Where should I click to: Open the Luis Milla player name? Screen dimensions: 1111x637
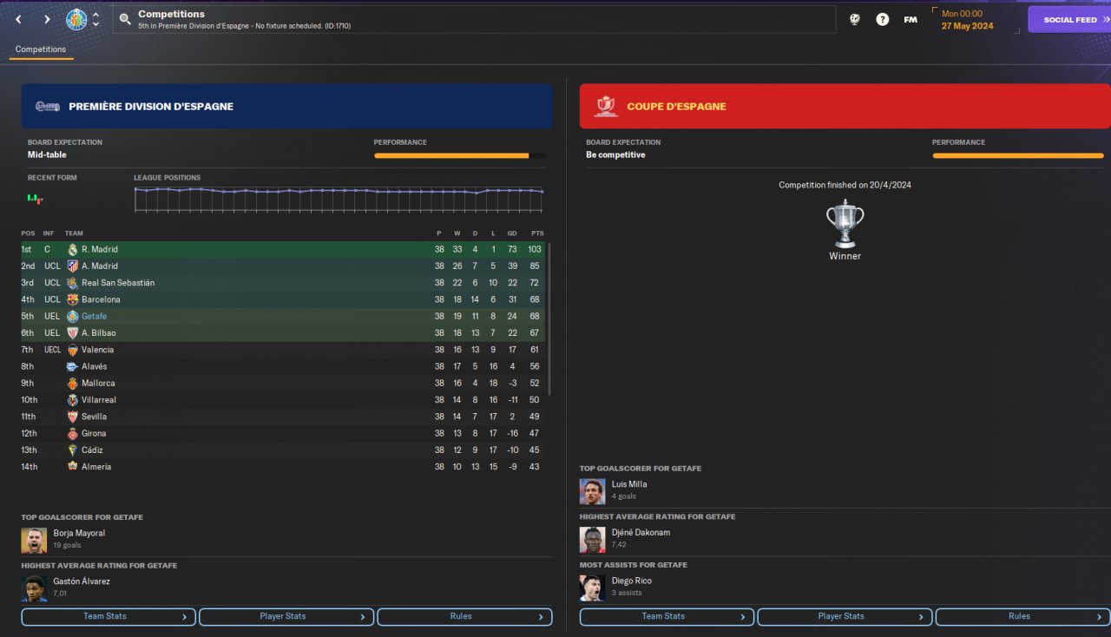(629, 485)
